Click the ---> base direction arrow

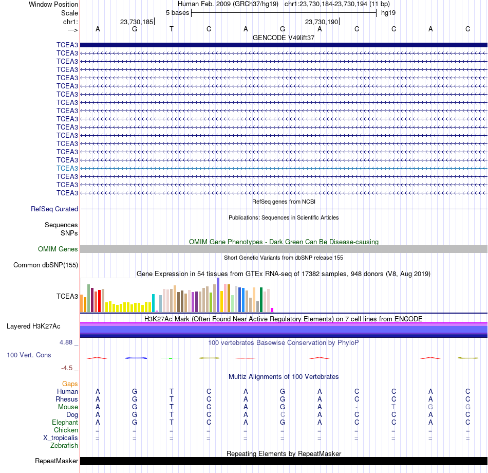click(72, 30)
